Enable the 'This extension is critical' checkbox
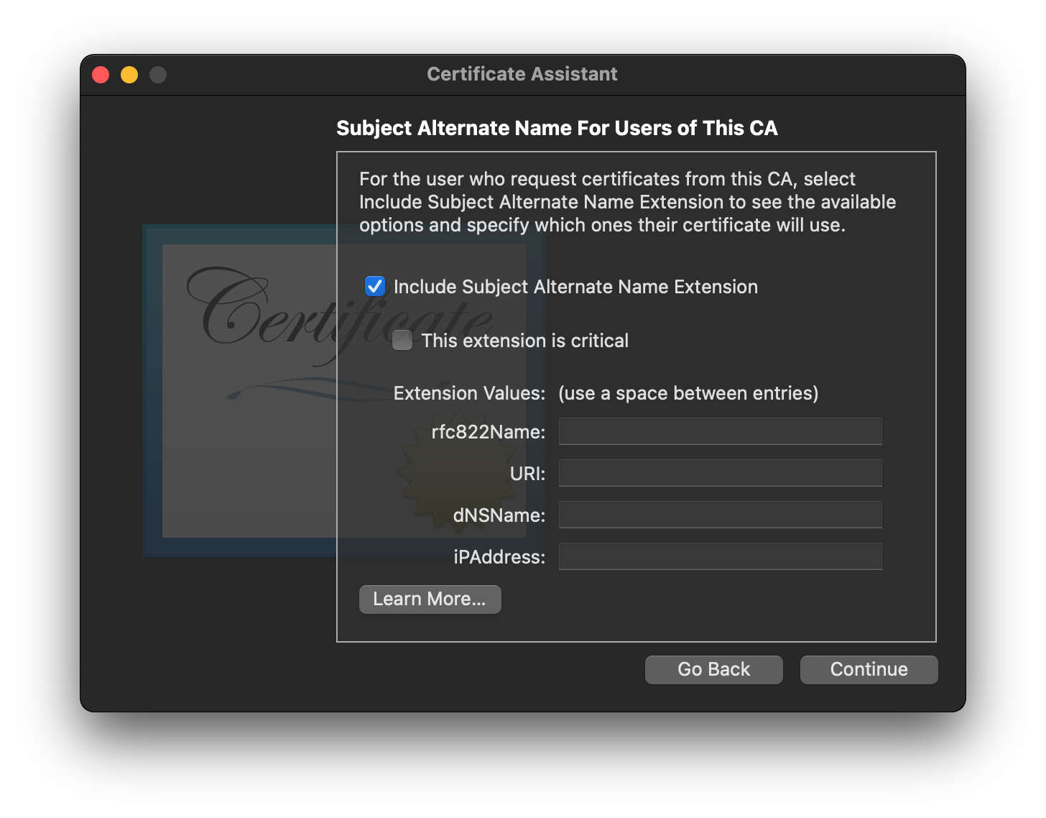This screenshot has width=1046, height=818. pyautogui.click(x=402, y=340)
